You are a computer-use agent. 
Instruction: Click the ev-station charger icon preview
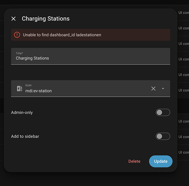pos(19,89)
